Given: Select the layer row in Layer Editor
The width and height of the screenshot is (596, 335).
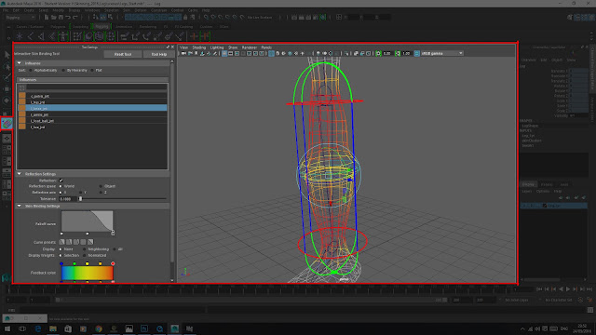Looking at the screenshot, I should pos(554,206).
